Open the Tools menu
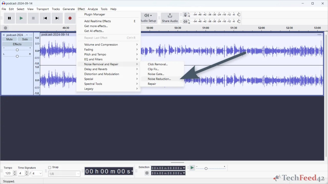Viewport: 328px width, 184px height. [x=104, y=9]
